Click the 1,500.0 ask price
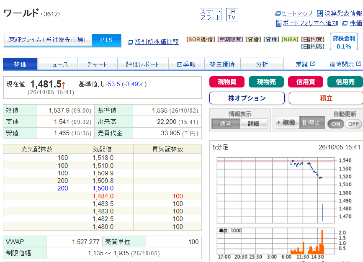Viewport: 363px width, 262px height. pyautogui.click(x=103, y=188)
